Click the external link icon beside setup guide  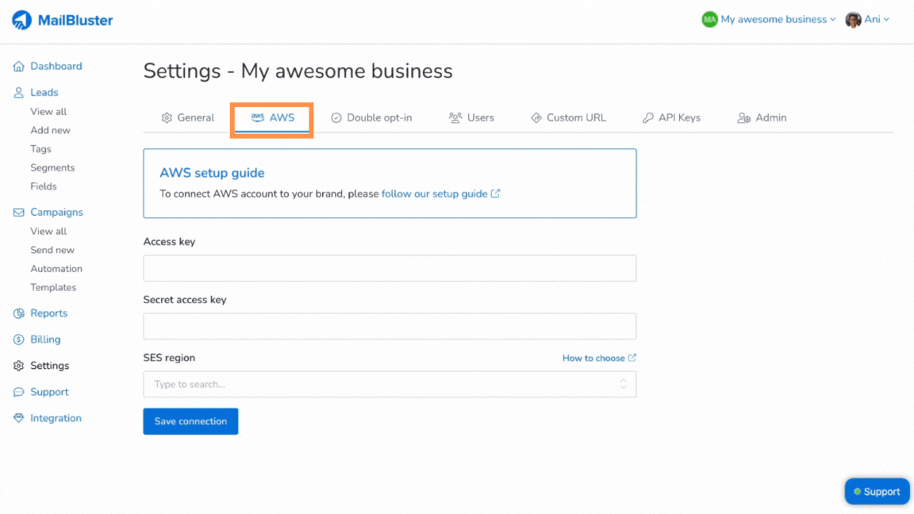(x=496, y=194)
